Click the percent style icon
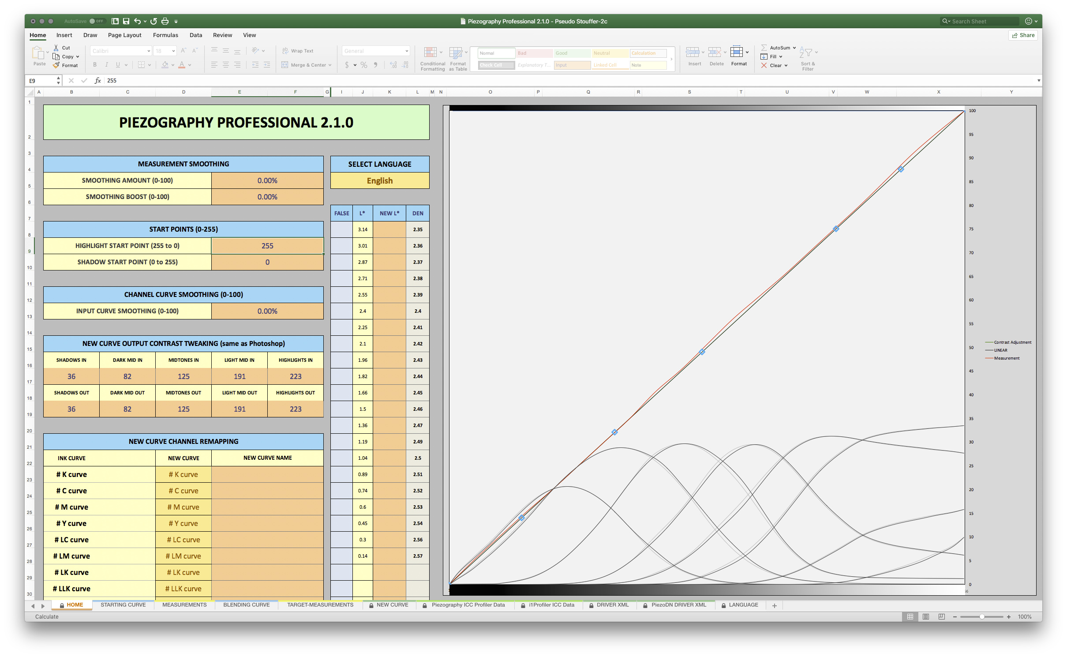The width and height of the screenshot is (1067, 657). point(364,65)
